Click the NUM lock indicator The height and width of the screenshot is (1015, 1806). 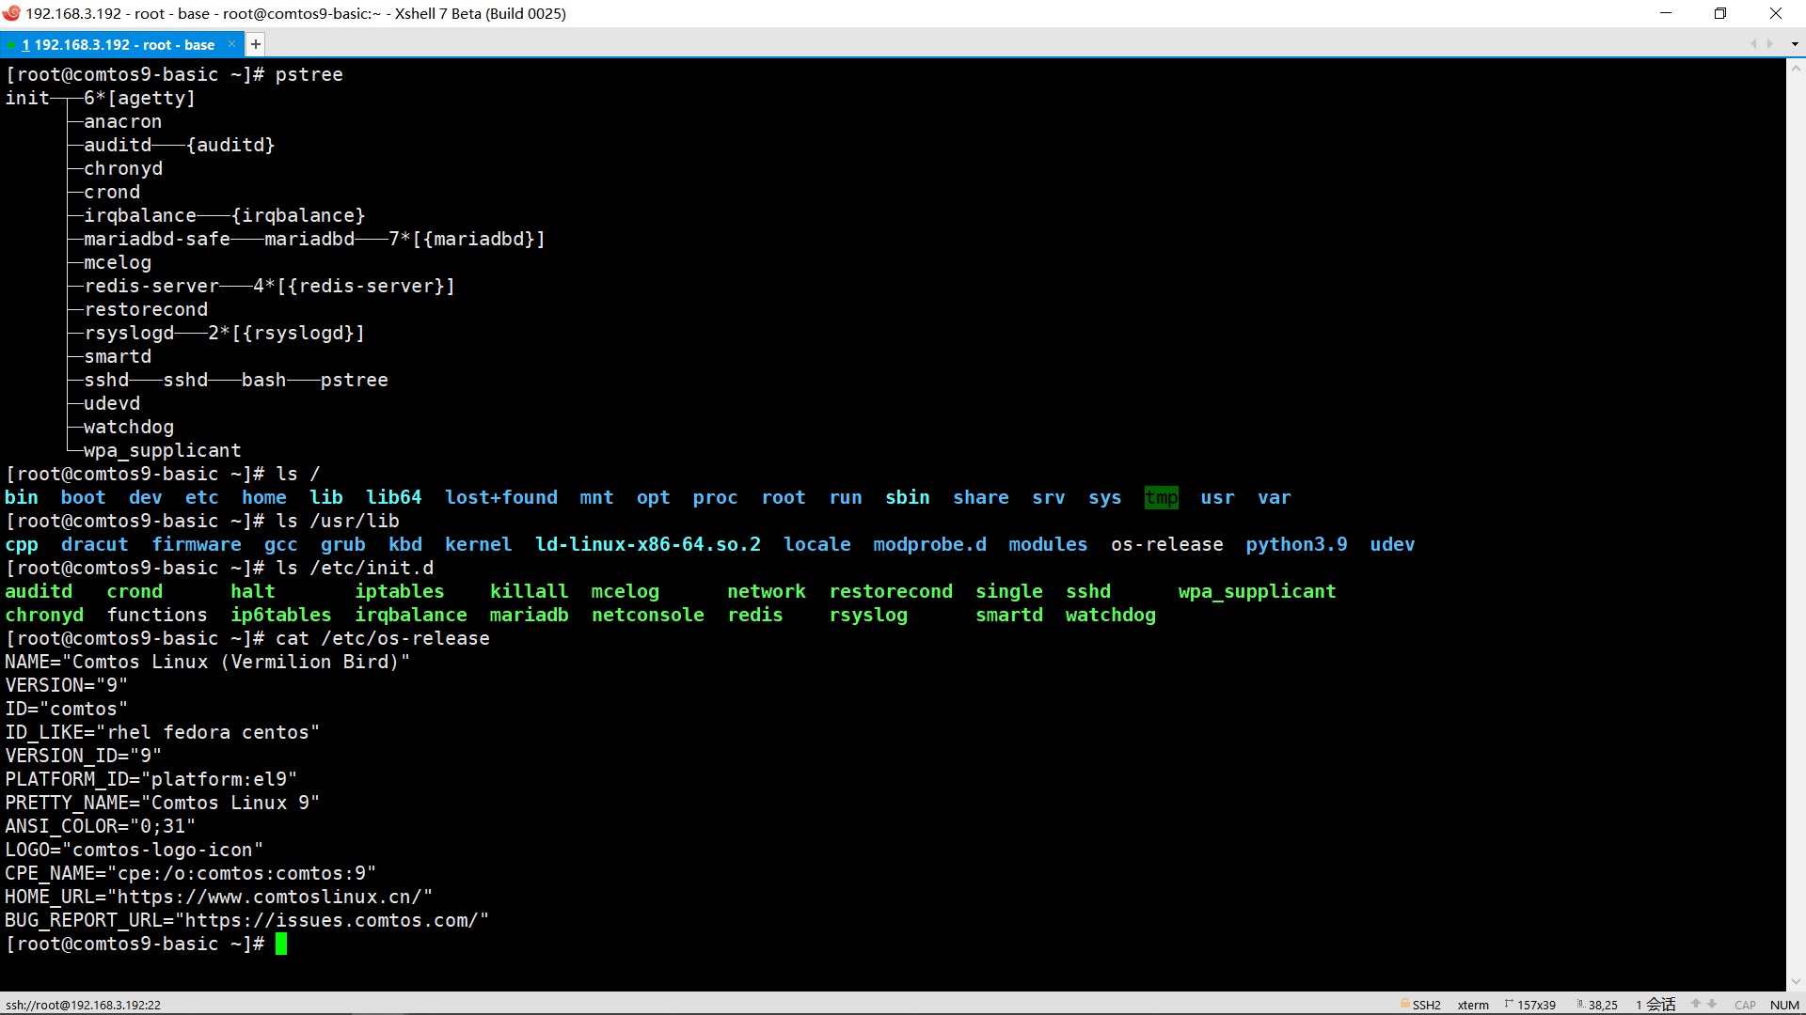pos(1783,1005)
